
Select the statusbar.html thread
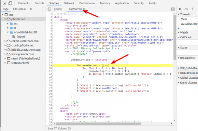[189, 24]
